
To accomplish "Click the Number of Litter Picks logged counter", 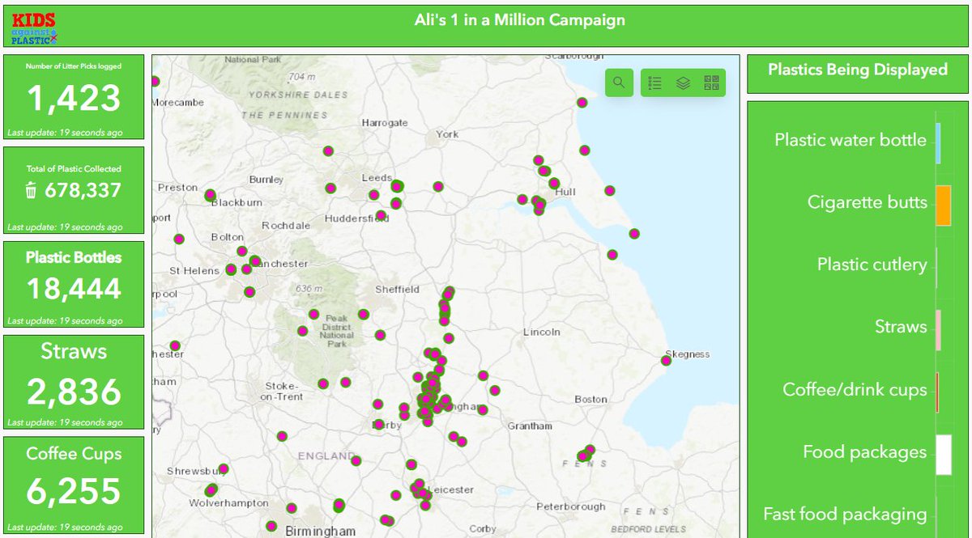I will [74, 96].
